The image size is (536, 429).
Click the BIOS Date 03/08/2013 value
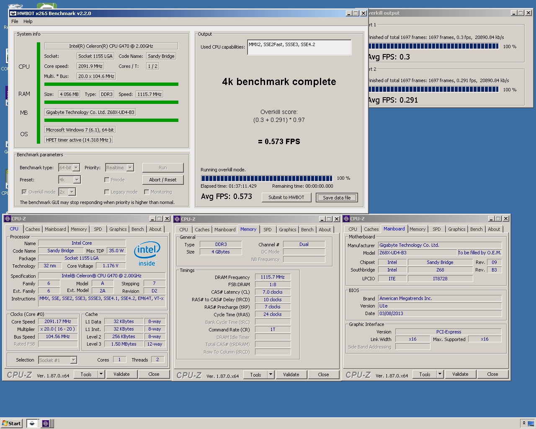(440, 313)
